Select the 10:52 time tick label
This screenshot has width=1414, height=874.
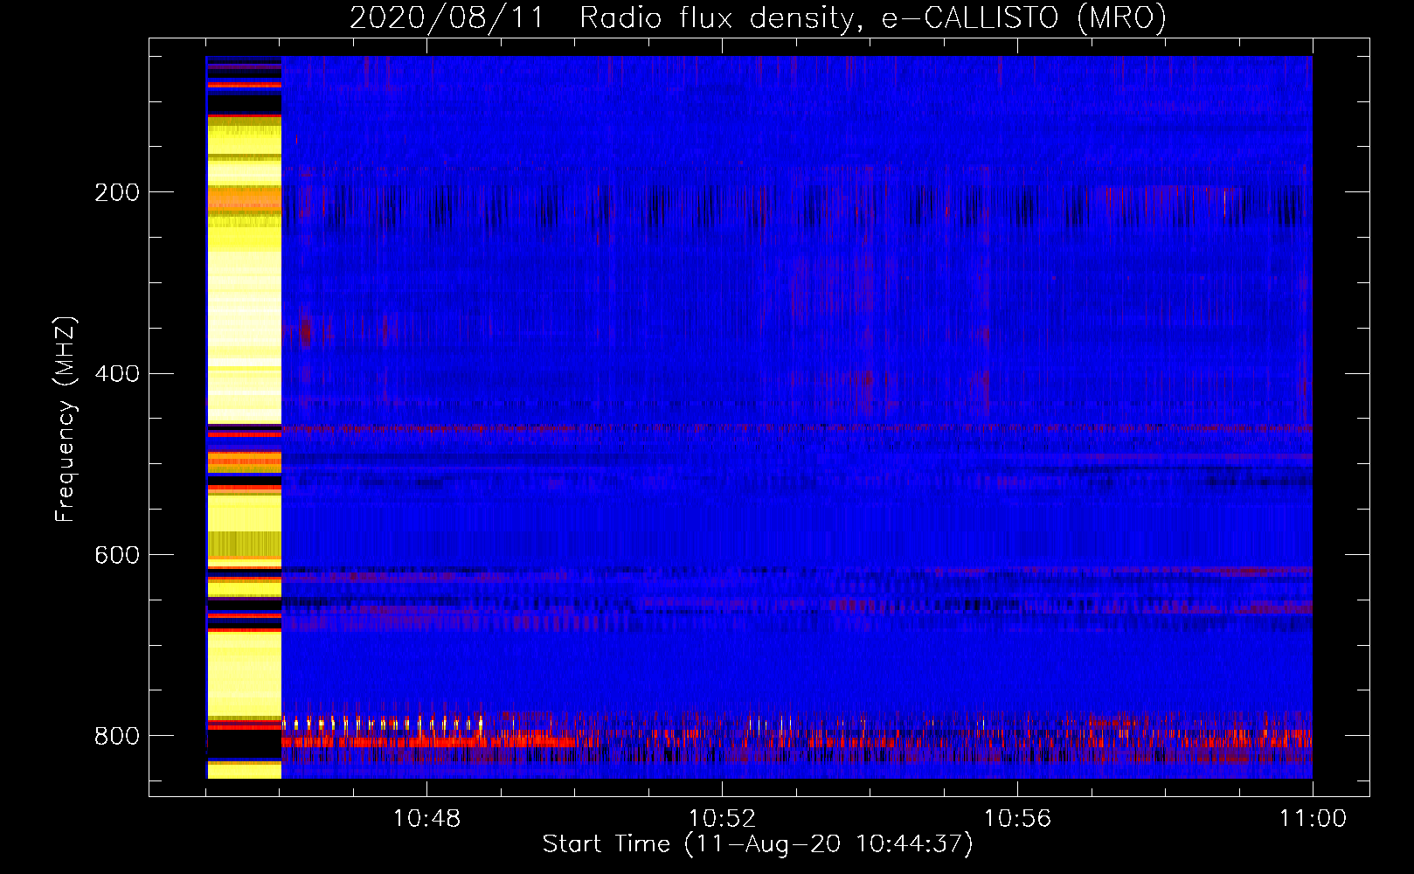(722, 819)
